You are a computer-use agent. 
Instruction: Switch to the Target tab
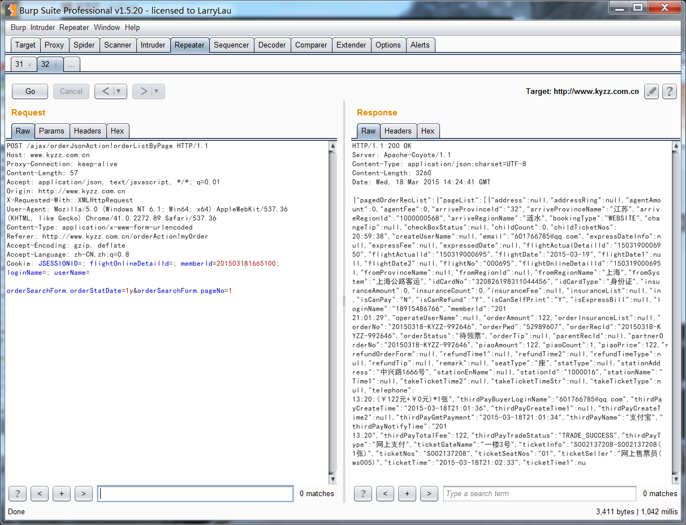(x=25, y=45)
